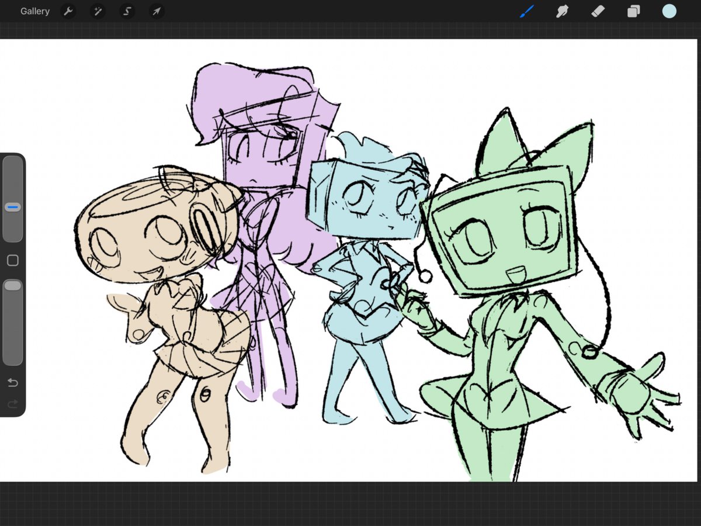Open the active color picker circle
This screenshot has width=701, height=526.
pos(669,11)
